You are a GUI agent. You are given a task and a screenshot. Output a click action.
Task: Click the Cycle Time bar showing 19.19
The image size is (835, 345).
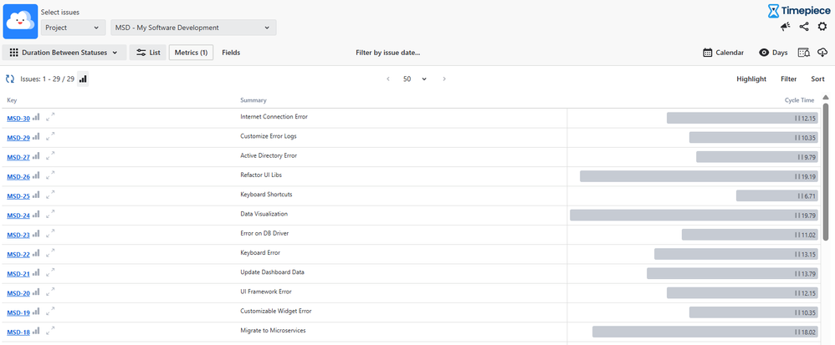(x=699, y=176)
